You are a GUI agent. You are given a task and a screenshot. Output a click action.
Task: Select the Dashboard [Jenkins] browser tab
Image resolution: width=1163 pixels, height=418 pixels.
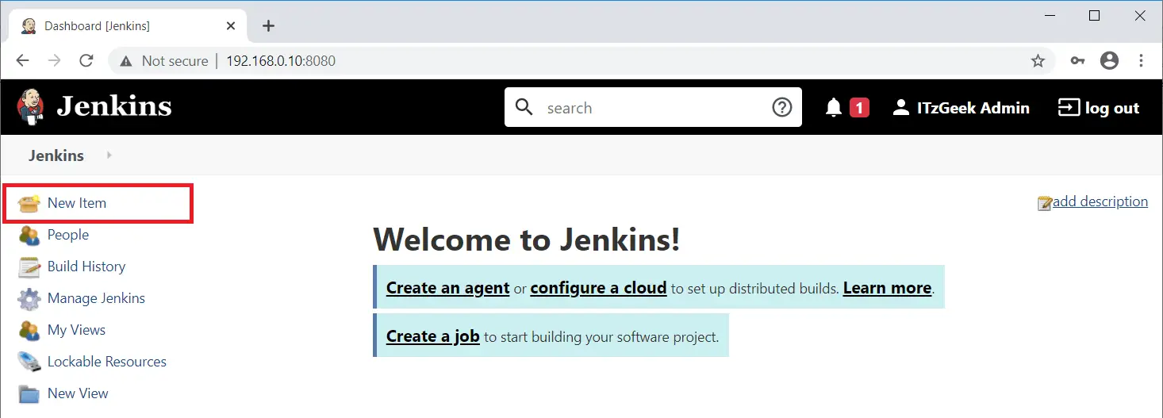(129, 25)
